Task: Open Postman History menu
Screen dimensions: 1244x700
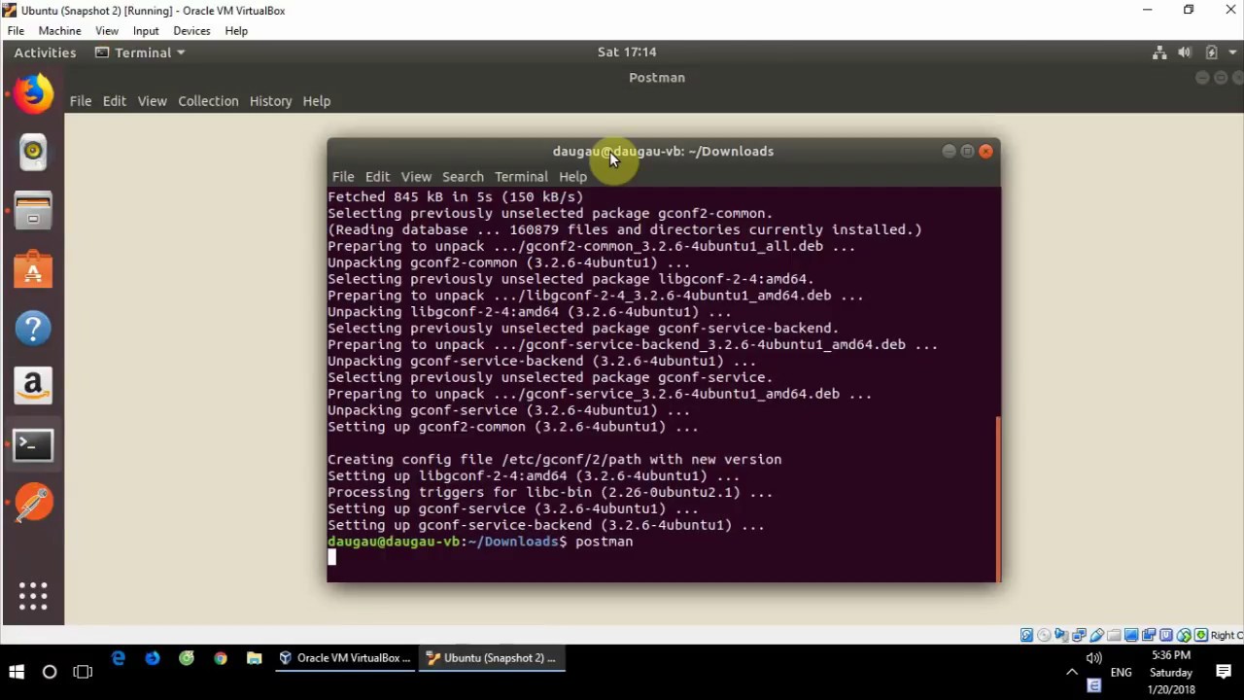Action: tap(270, 101)
